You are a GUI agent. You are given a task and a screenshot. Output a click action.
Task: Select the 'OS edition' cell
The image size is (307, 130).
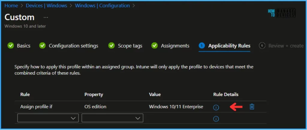click(95, 107)
